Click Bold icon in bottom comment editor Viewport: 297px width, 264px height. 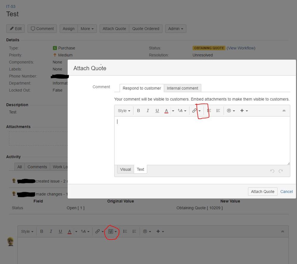point(42,231)
